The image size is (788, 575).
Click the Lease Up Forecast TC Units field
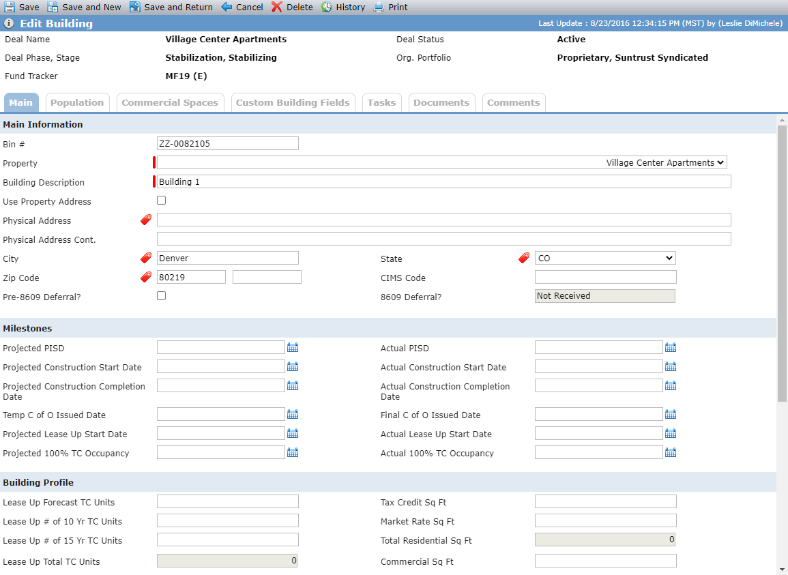[228, 501]
